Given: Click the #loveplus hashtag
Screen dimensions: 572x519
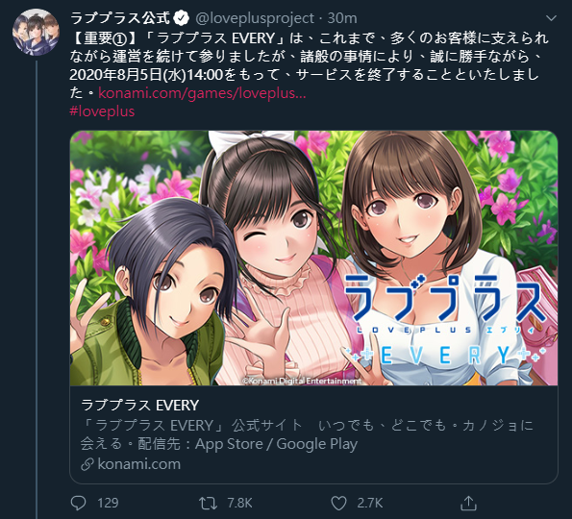Looking at the screenshot, I should point(102,111).
